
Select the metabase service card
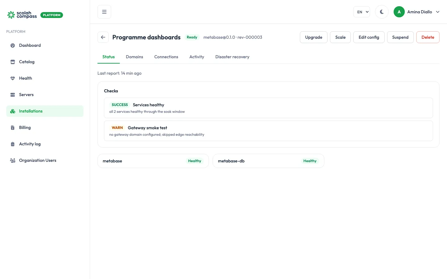tap(153, 161)
